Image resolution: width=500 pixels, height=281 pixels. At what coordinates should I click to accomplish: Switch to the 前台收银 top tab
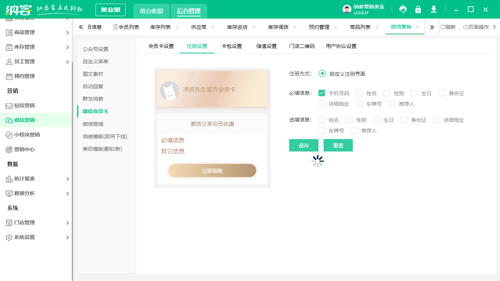[x=152, y=11]
